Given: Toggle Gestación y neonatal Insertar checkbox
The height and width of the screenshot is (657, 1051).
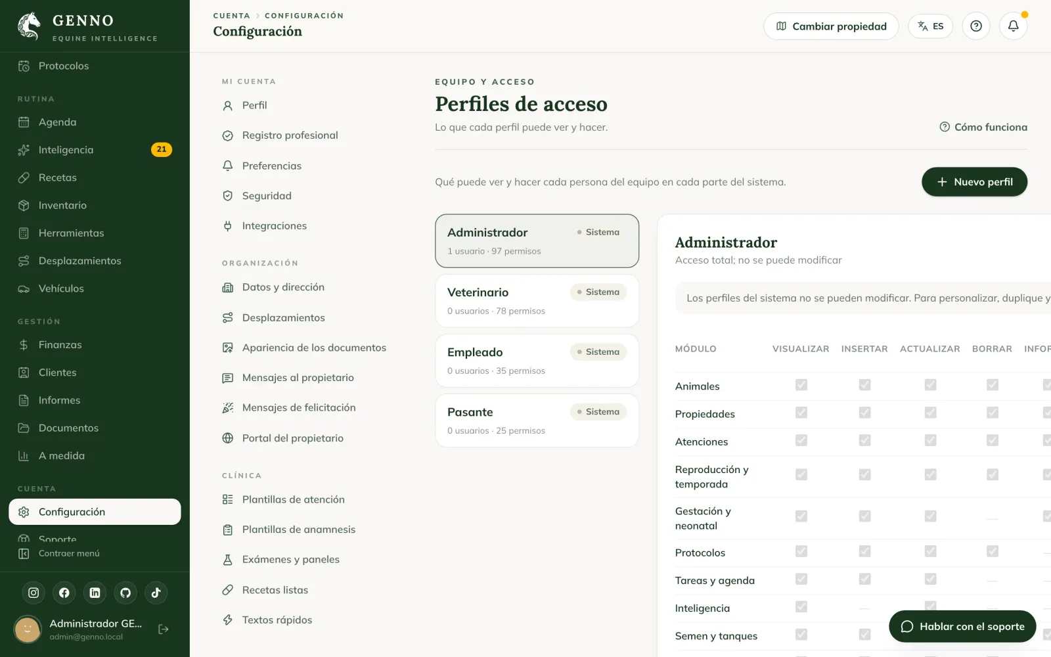Looking at the screenshot, I should click(864, 516).
